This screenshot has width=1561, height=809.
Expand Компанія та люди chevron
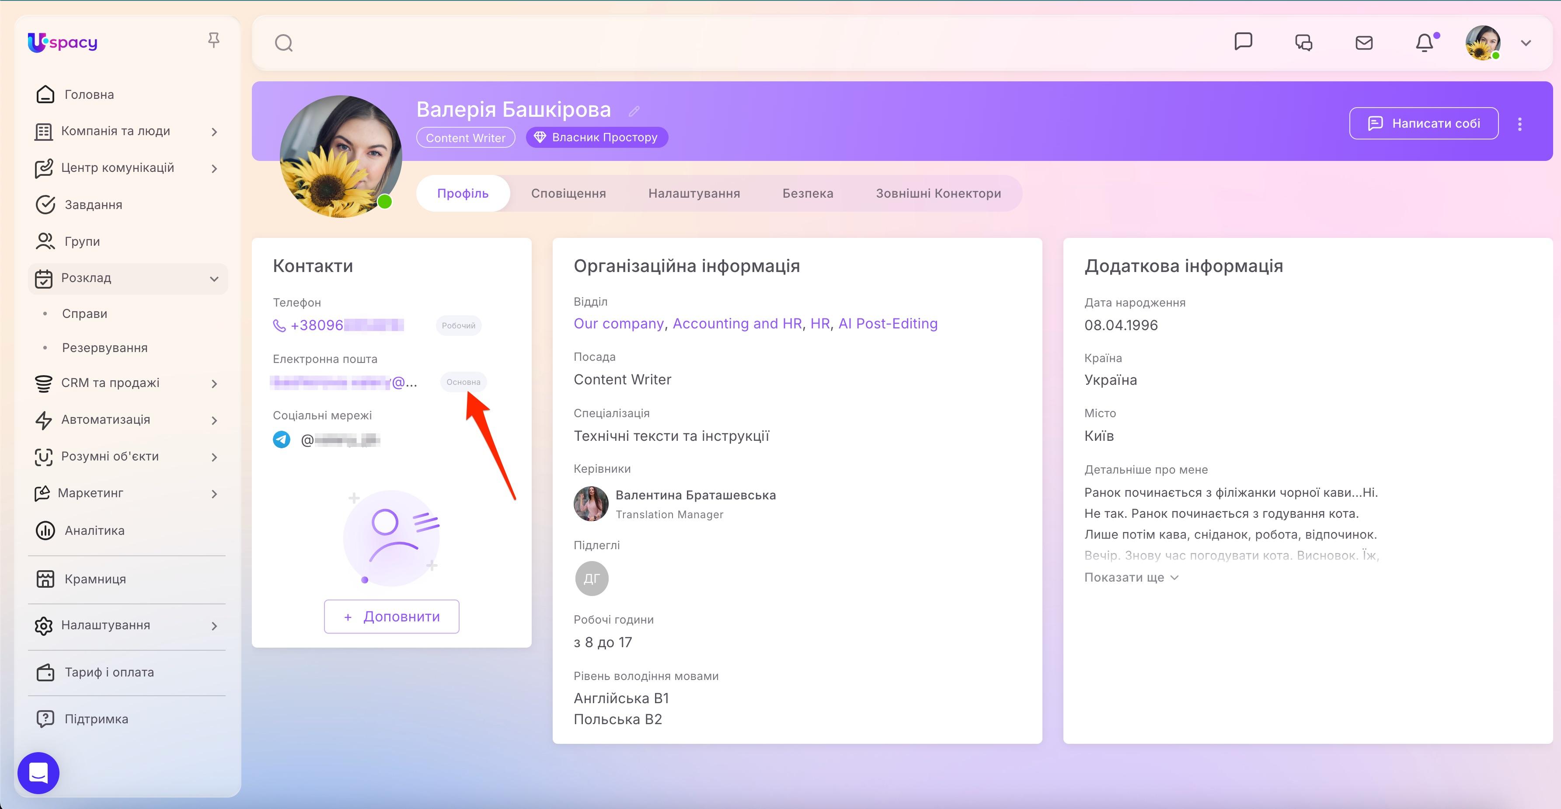[214, 132]
